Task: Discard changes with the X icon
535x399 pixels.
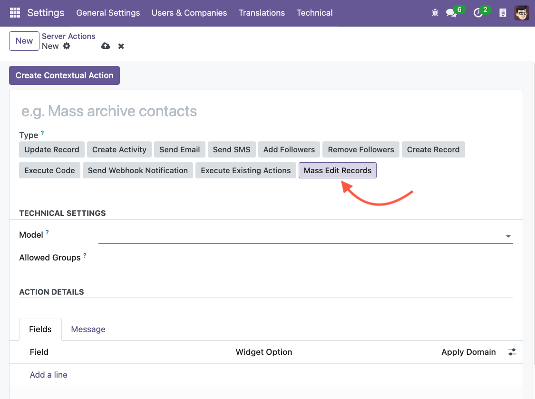Action: coord(121,46)
